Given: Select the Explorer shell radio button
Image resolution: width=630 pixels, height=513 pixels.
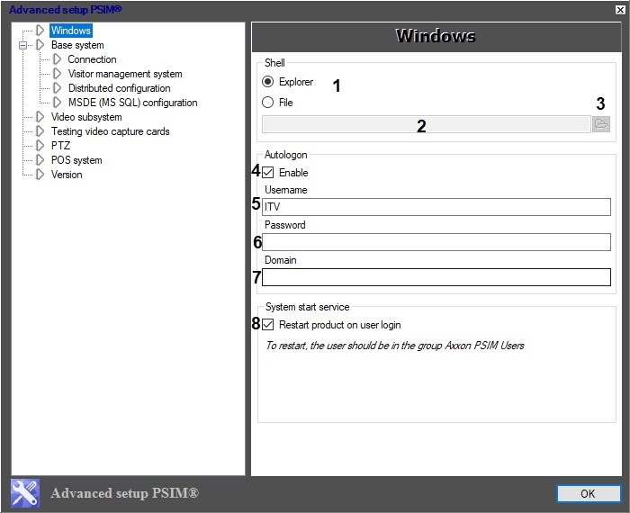Looking at the screenshot, I should pos(268,82).
